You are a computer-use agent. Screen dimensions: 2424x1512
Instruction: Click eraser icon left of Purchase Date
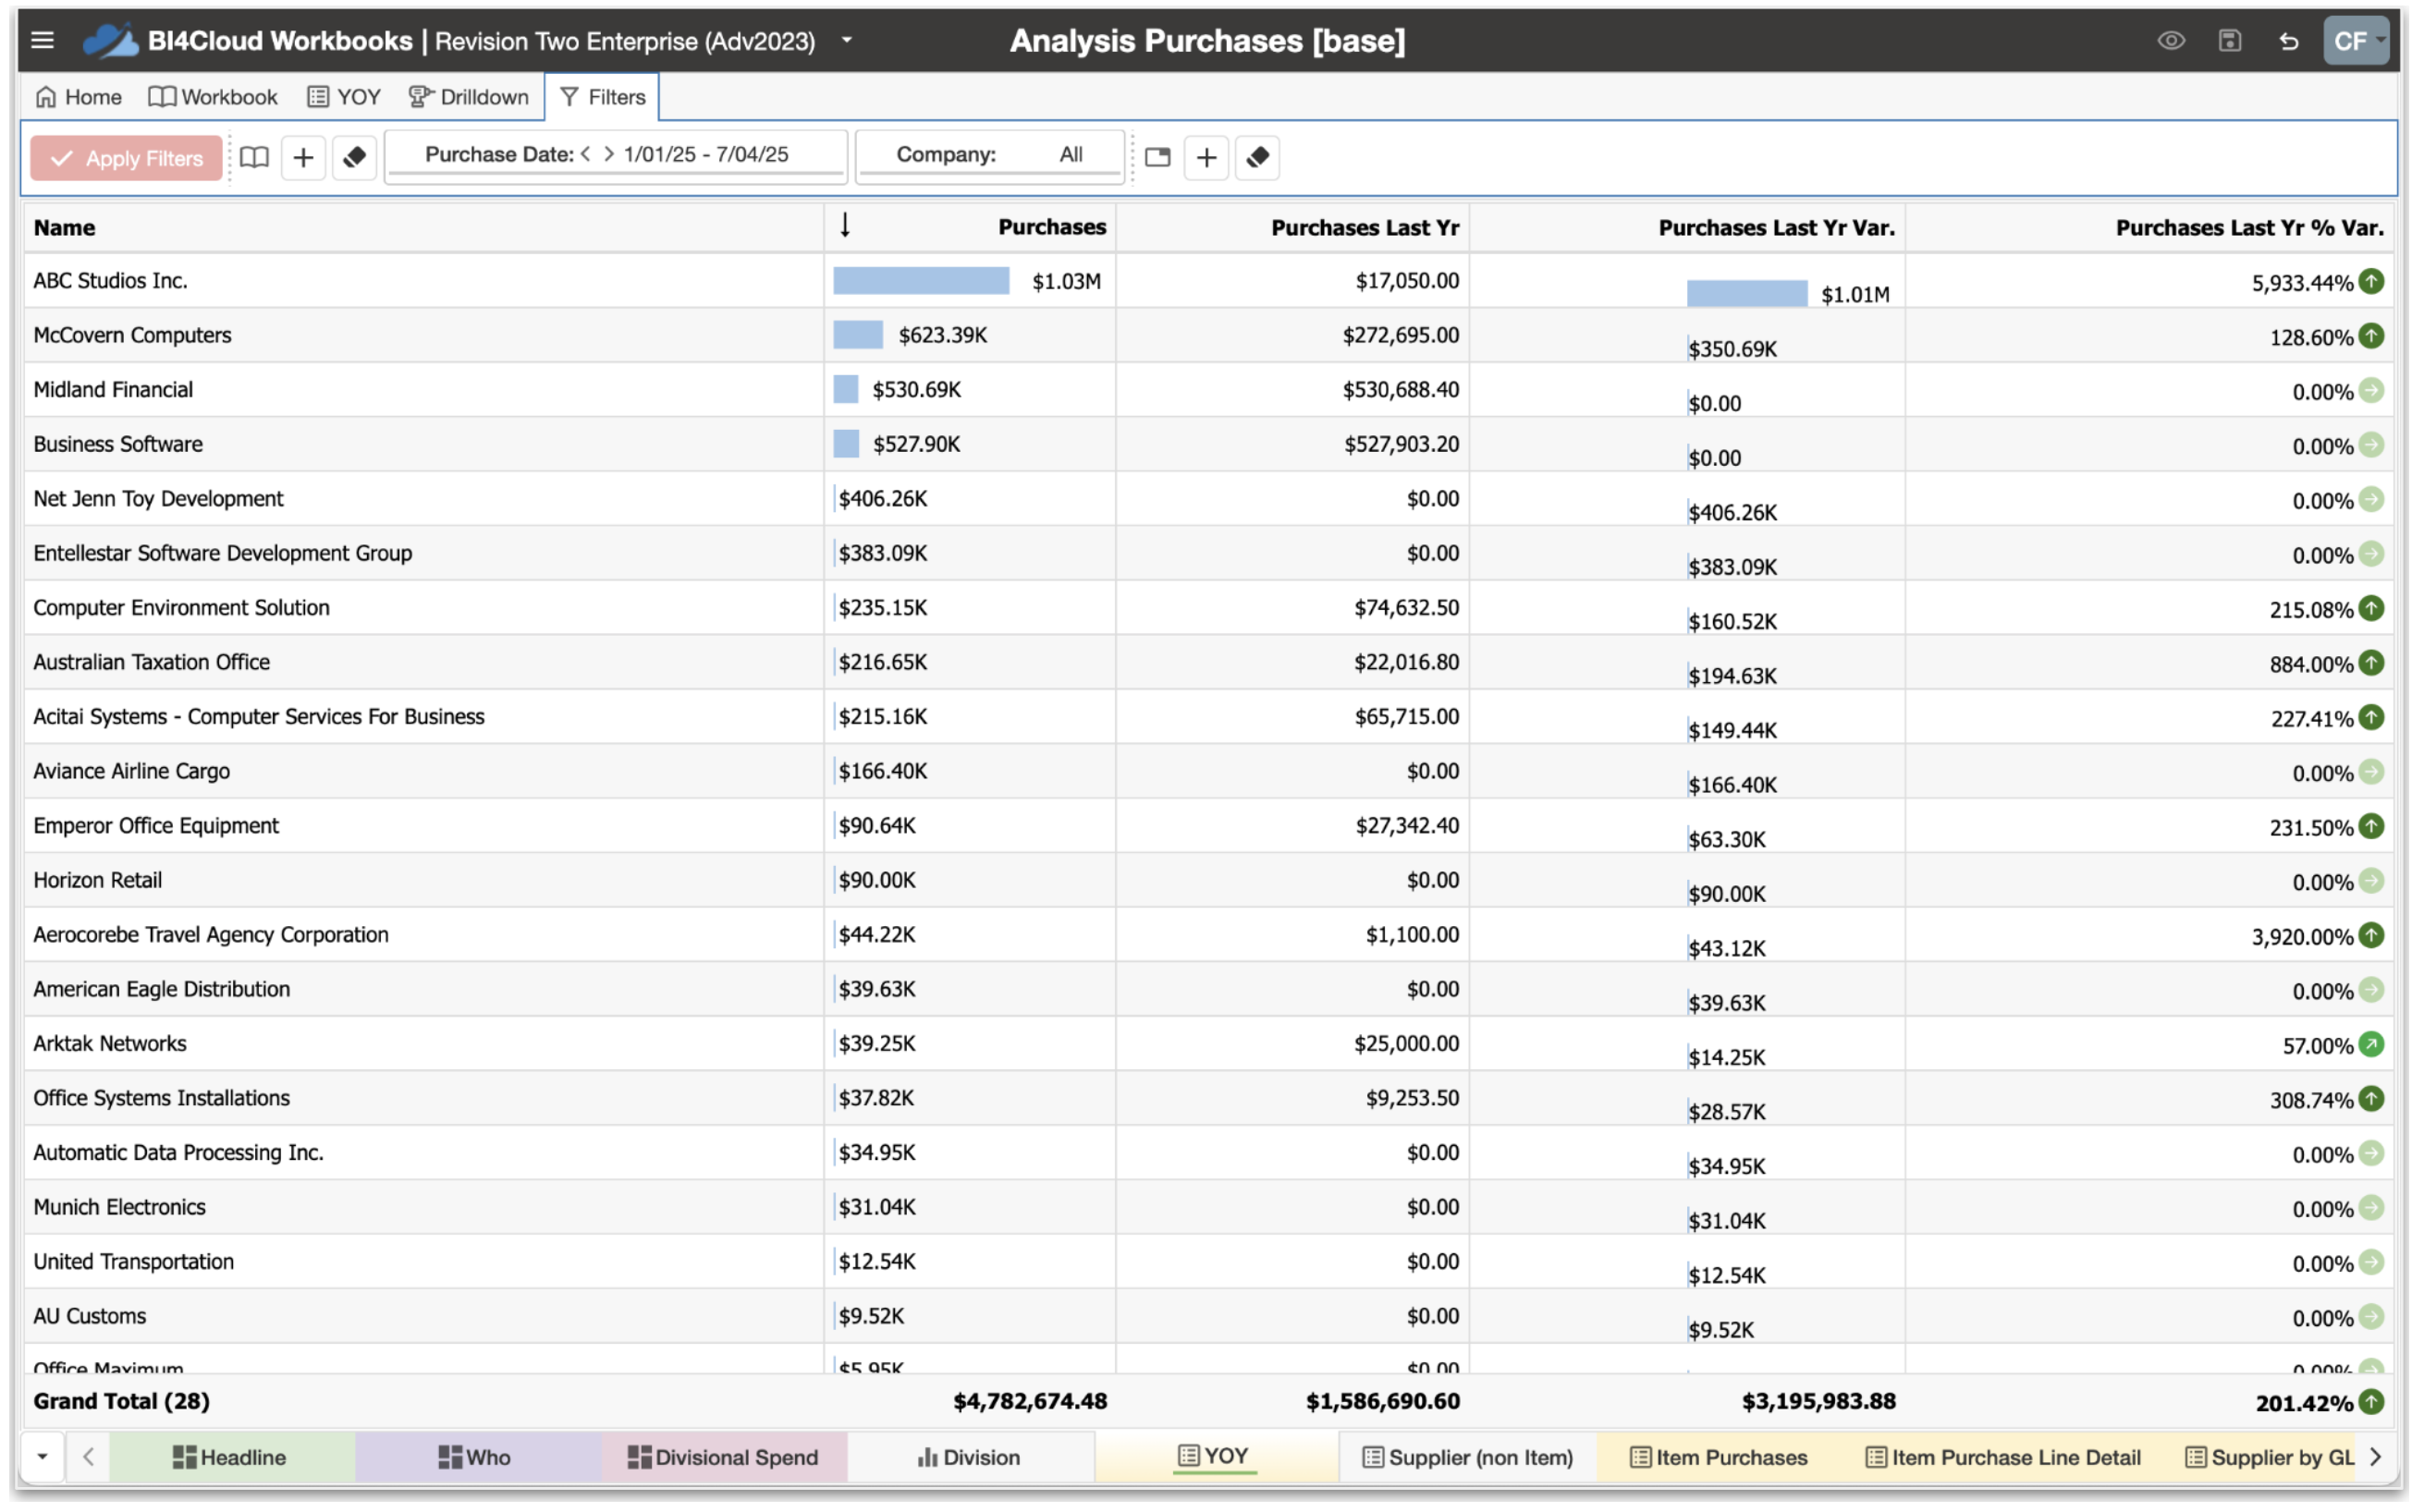354,158
